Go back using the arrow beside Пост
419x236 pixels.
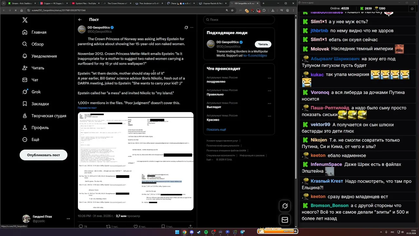coord(80,20)
